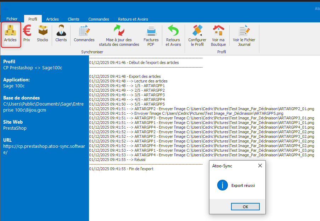
Task: Click log line '5/5 - ARTARGPP5'
Action: pos(127,104)
